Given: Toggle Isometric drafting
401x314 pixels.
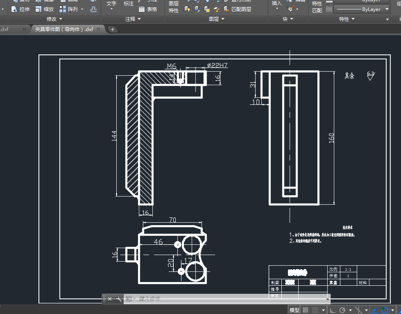Looking at the screenshot, I should click(x=358, y=310).
